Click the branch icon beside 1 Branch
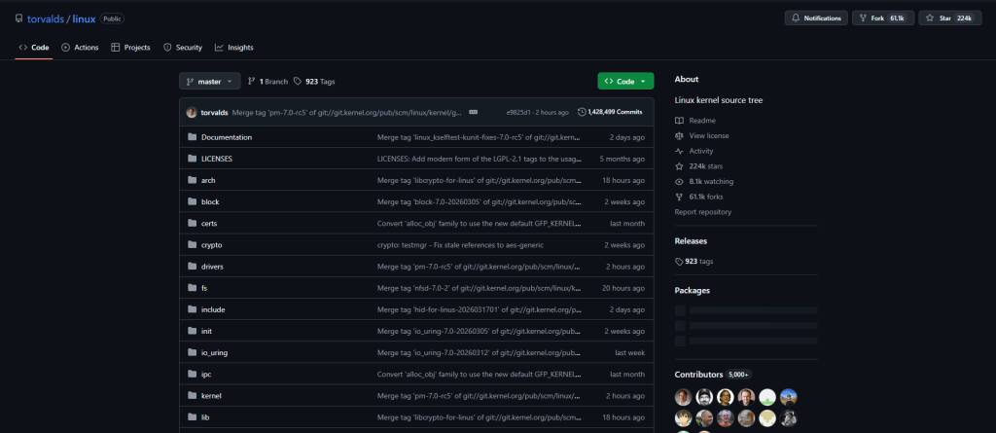The height and width of the screenshot is (433, 996). (x=252, y=82)
